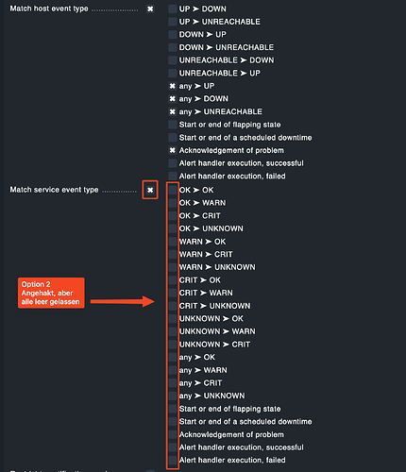
Task: Uncheck the host any ➤ UP checkbox
Action: click(173, 86)
